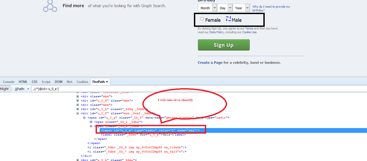367x161 pixels.
Task: Click inside the XPath expression input field
Action: 80,89
